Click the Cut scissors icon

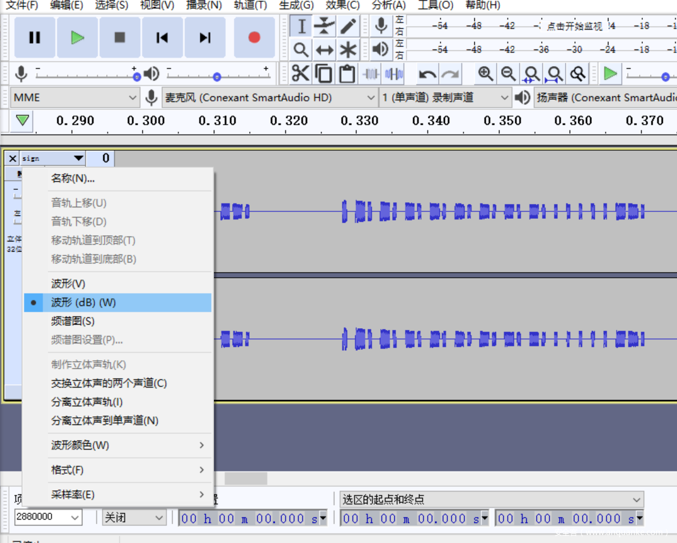[x=300, y=74]
